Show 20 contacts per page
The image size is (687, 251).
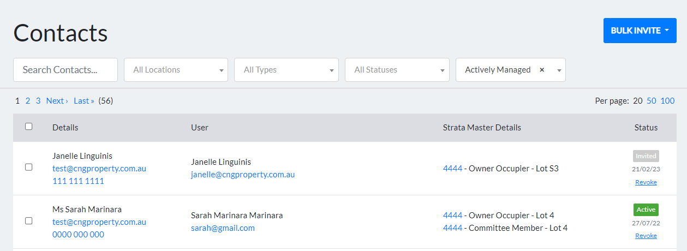coord(637,101)
